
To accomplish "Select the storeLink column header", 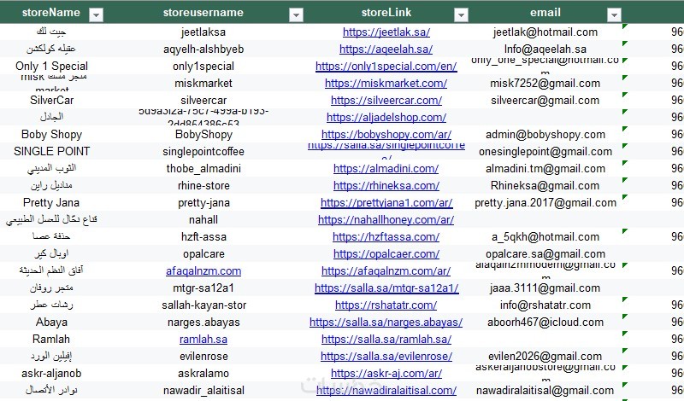I will (386, 12).
